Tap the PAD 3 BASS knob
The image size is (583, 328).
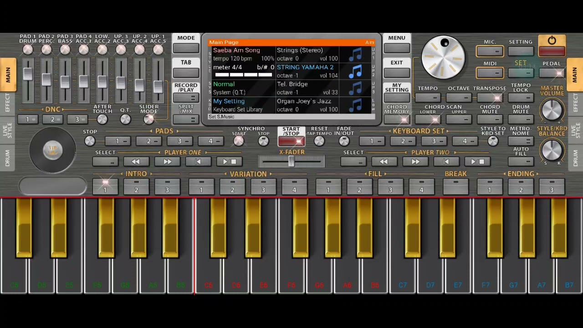(65, 50)
